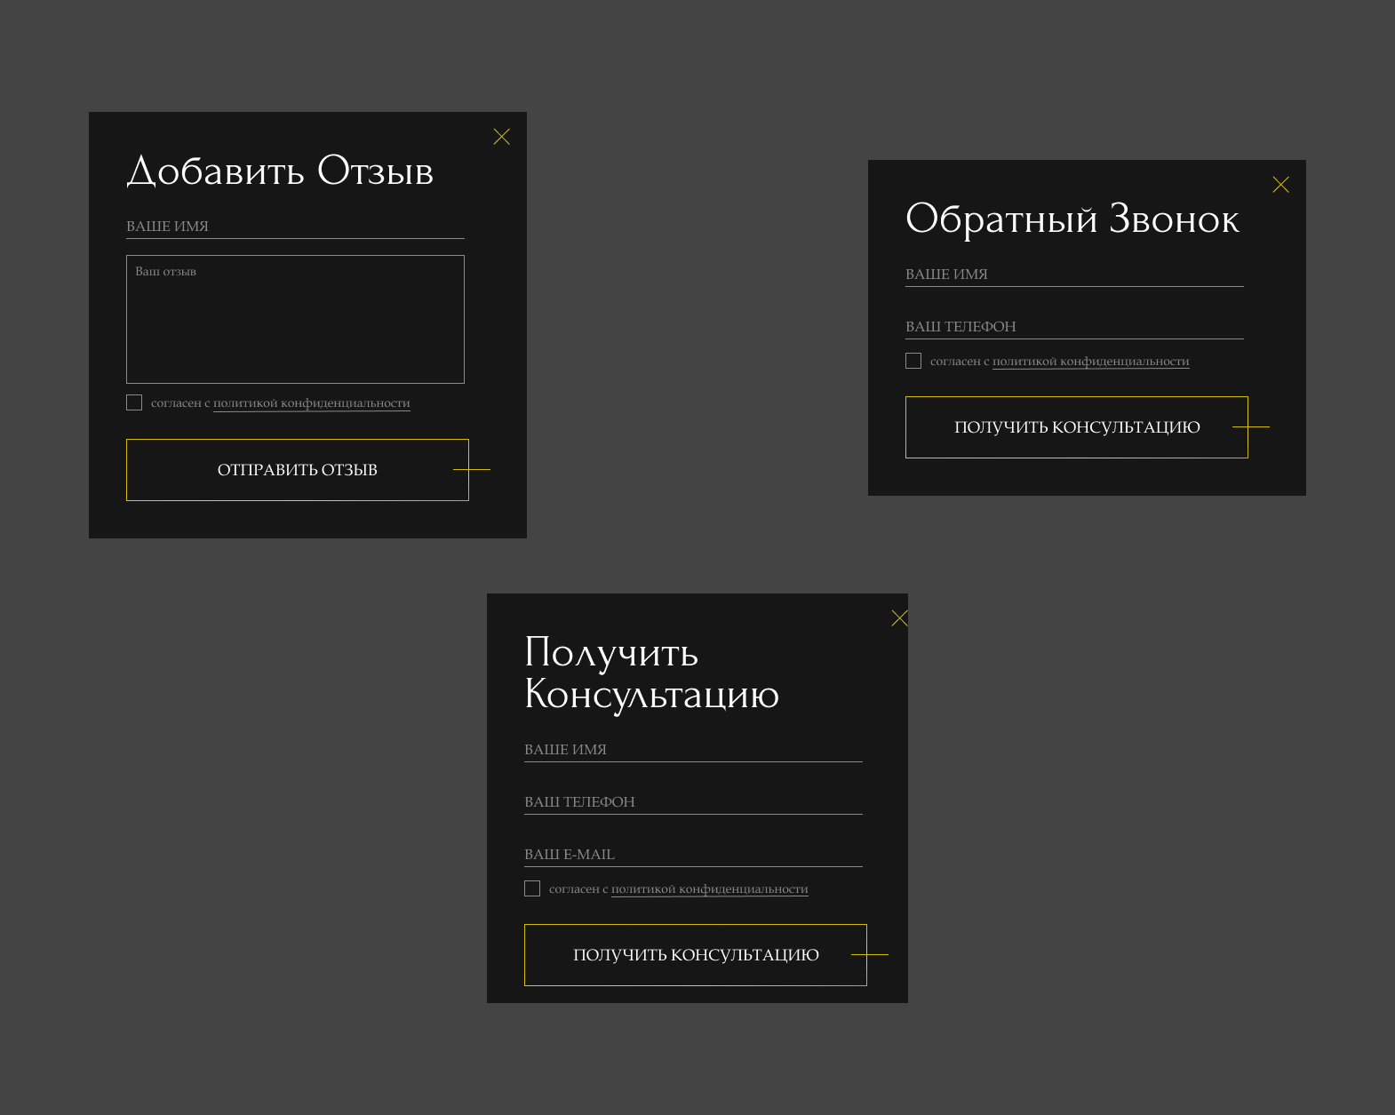
Task: Focus ВАШ ТЕЛЕФОН field in Получить Консультацию form
Action: tap(693, 802)
